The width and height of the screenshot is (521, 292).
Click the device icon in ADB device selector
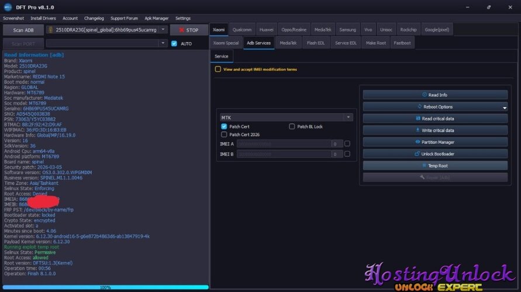[x=50, y=30]
